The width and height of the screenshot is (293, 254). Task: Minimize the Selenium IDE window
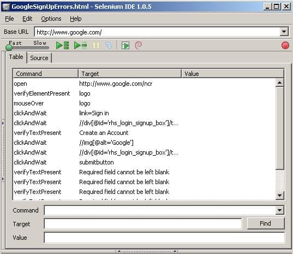(x=267, y=7)
